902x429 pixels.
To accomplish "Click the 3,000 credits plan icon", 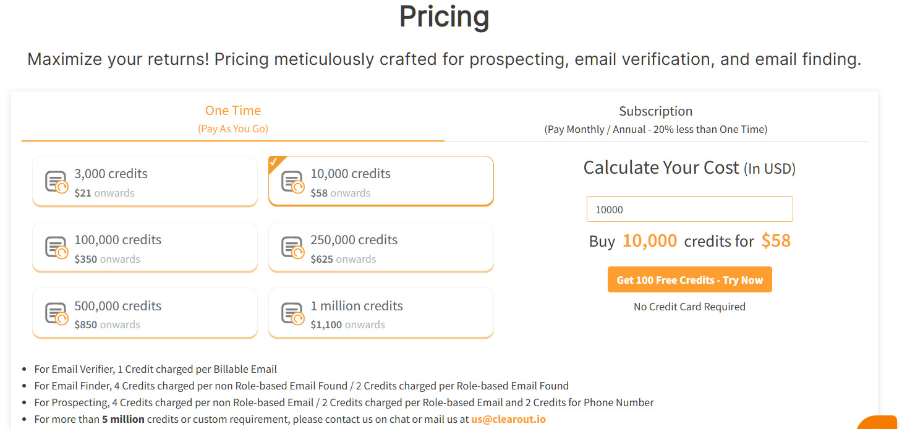I will click(x=56, y=182).
